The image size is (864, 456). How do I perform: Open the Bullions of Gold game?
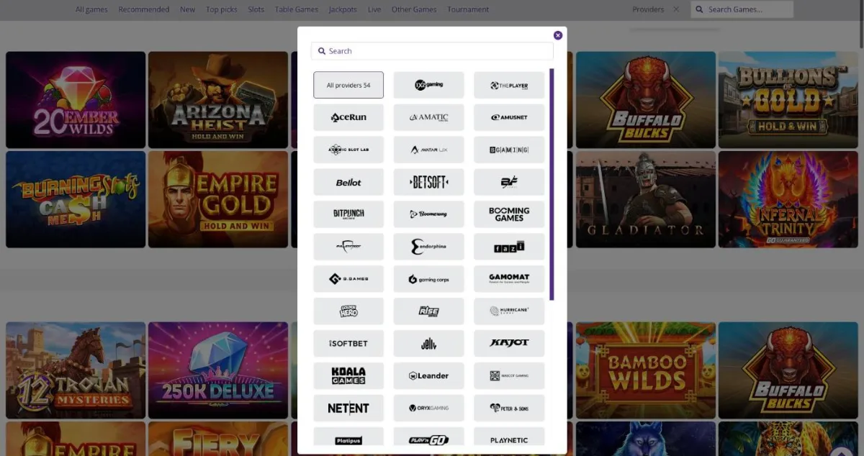click(788, 100)
